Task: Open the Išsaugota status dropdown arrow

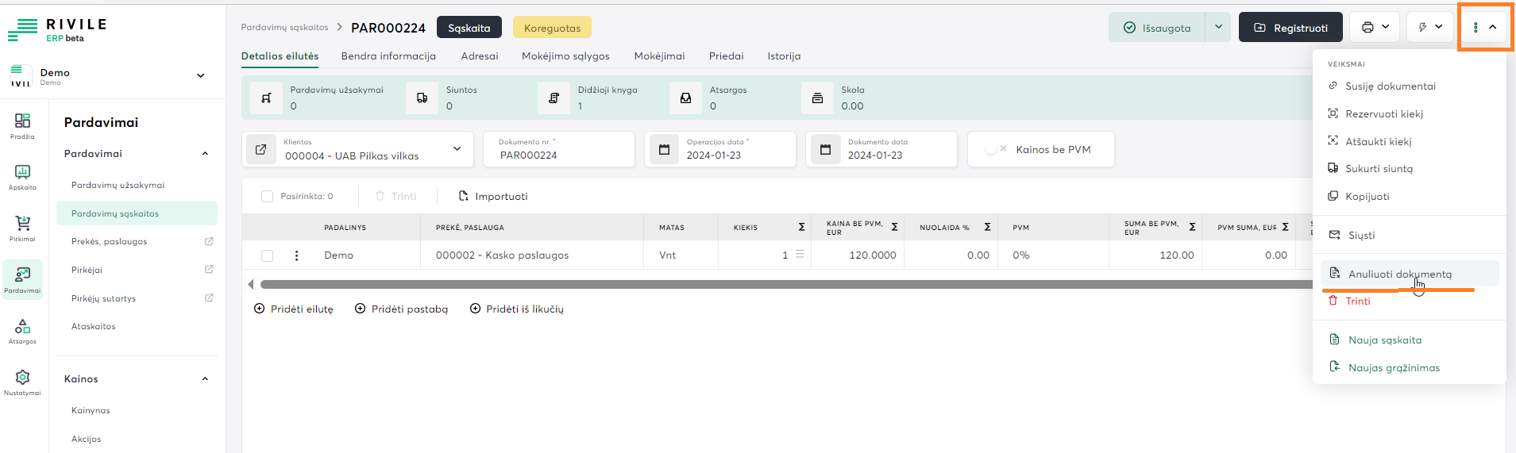Action: [1218, 28]
